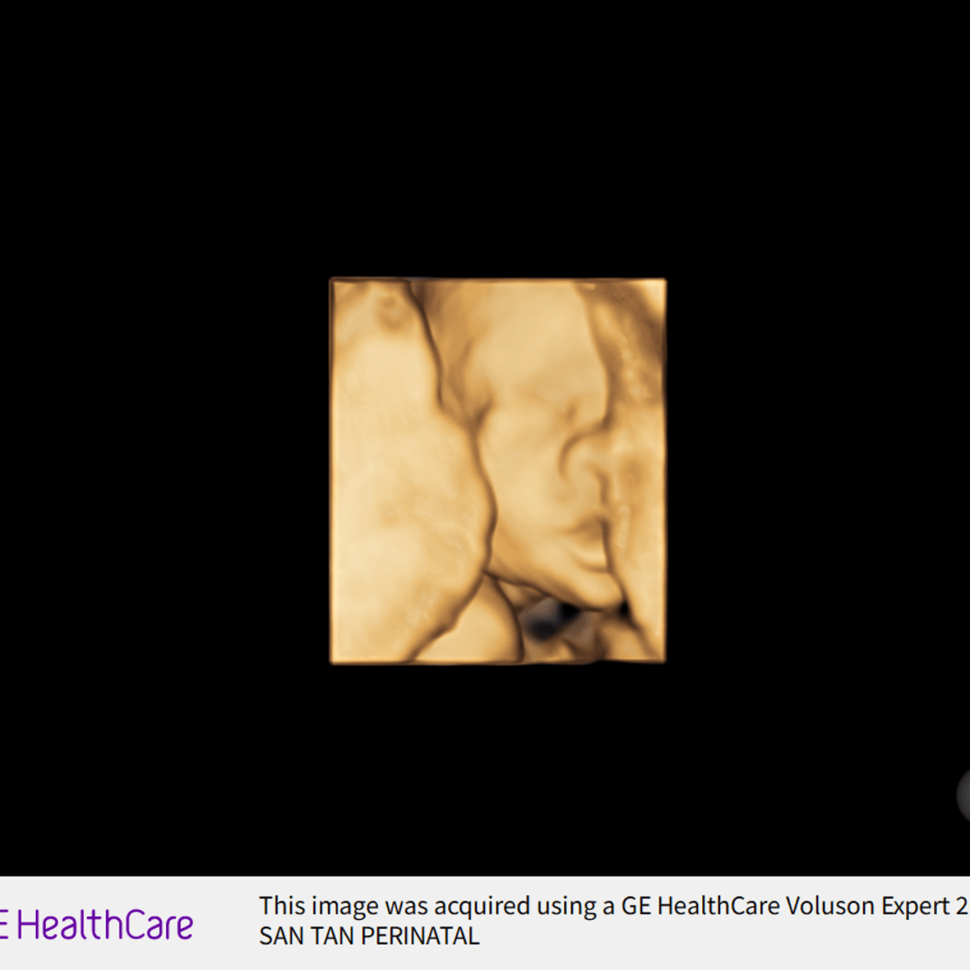Click the GE HealthCare purple logo
The image size is (970, 970).
coord(96,925)
